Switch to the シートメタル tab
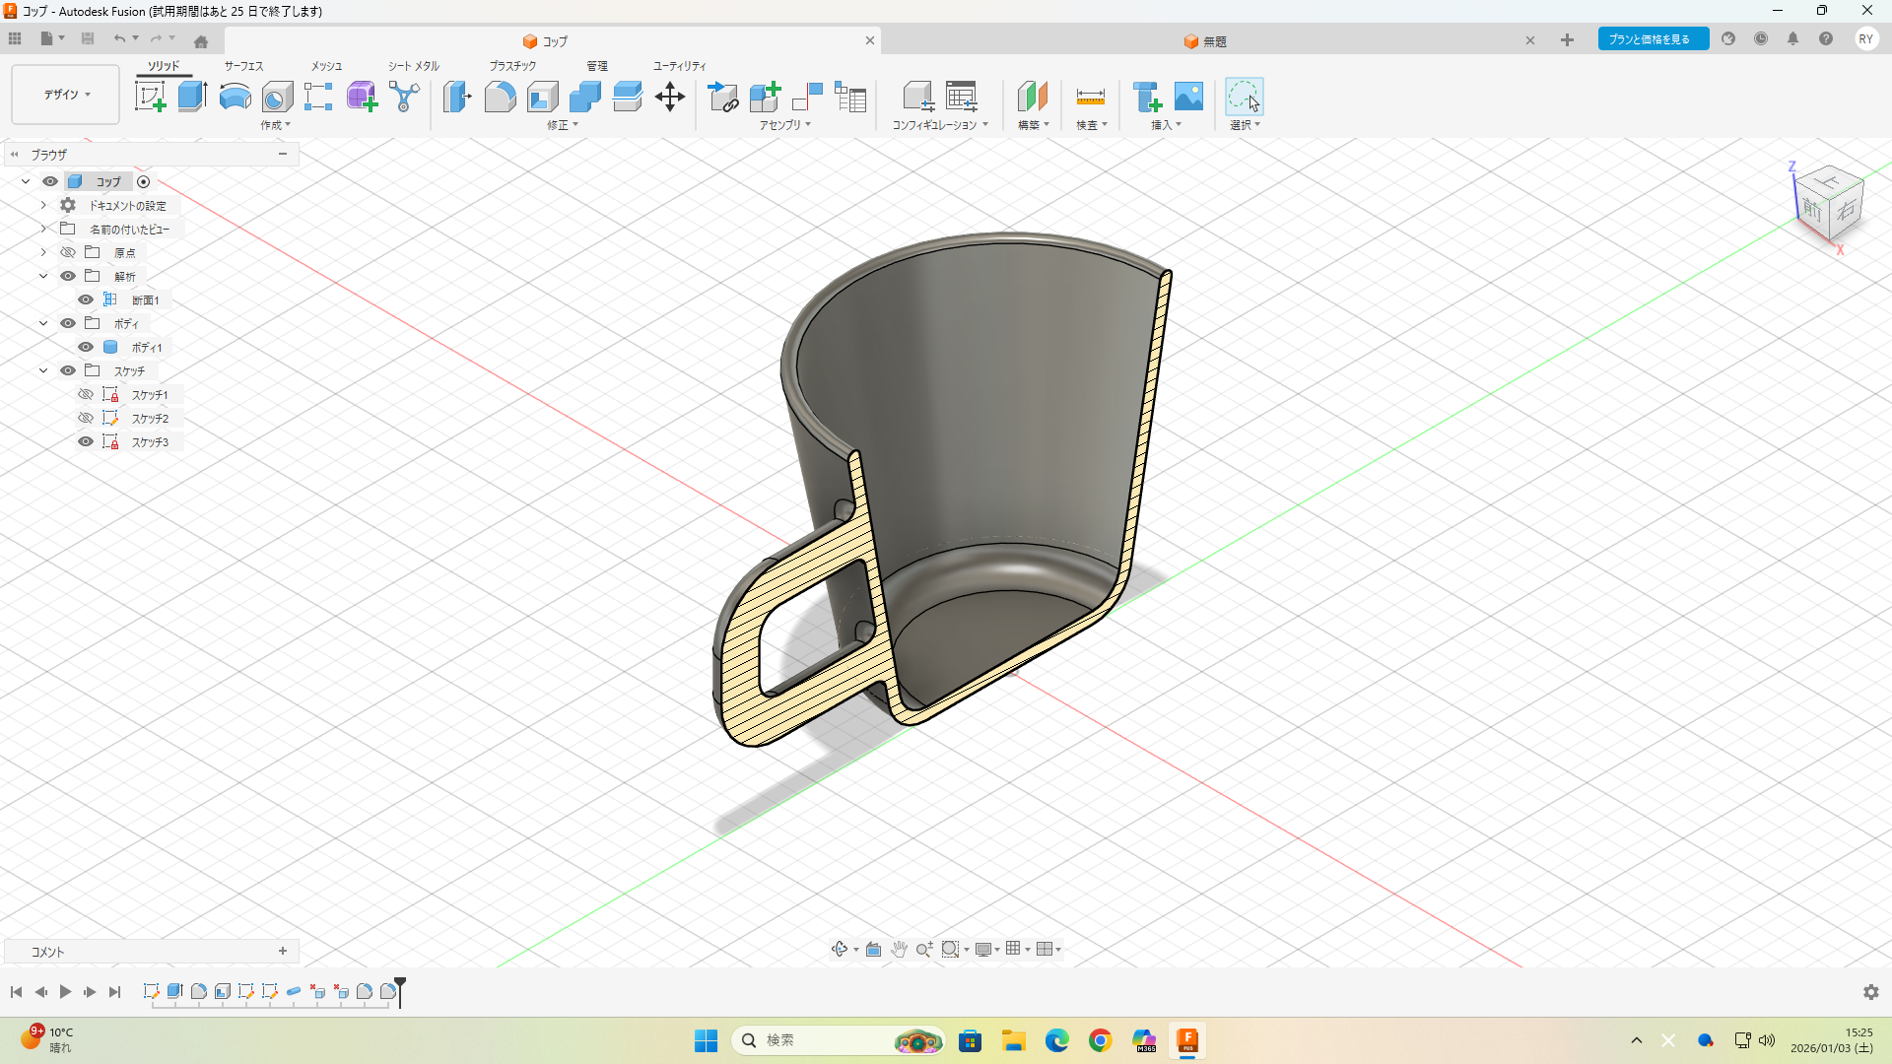This screenshot has height=1064, width=1892. click(413, 66)
